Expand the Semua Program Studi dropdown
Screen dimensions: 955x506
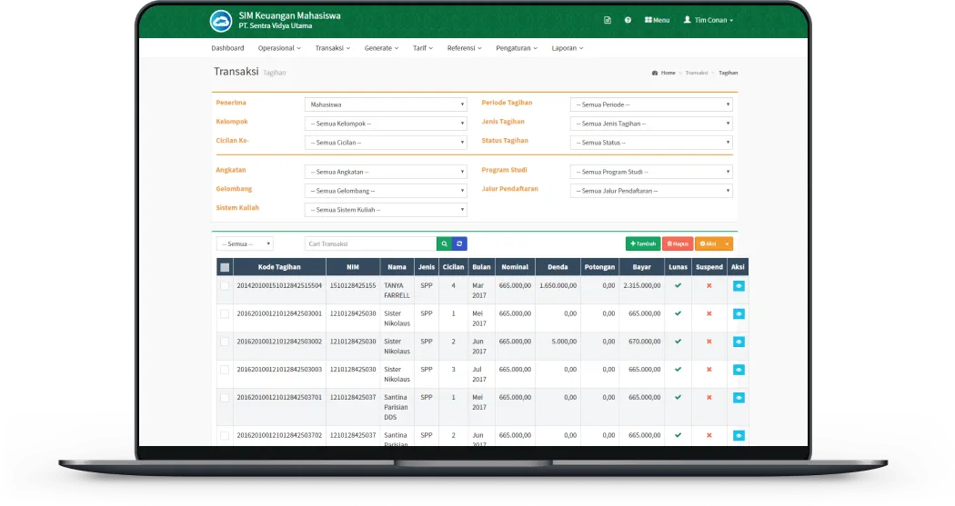click(x=650, y=172)
